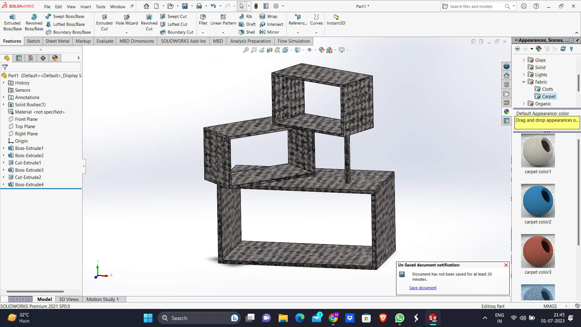The height and width of the screenshot is (327, 581).
Task: Select the Mirror feature tool
Action: click(262, 32)
